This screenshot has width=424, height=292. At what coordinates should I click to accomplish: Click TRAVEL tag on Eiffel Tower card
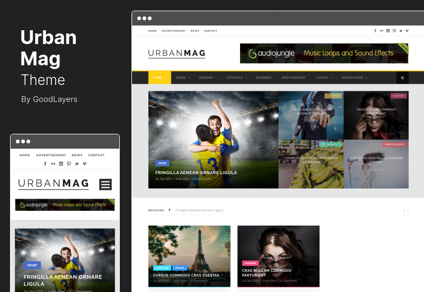[x=180, y=268]
